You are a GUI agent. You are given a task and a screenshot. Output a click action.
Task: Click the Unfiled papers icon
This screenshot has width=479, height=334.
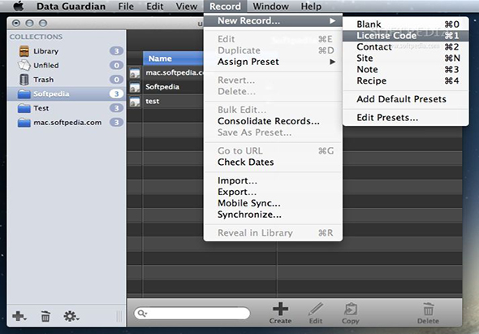[x=24, y=65]
